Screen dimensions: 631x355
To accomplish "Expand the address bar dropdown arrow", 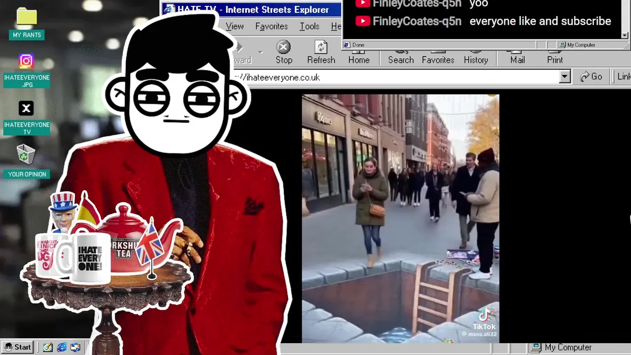I will pos(565,77).
